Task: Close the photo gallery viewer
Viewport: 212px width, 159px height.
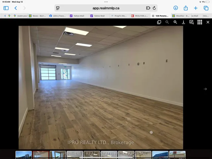Action: click(208, 22)
